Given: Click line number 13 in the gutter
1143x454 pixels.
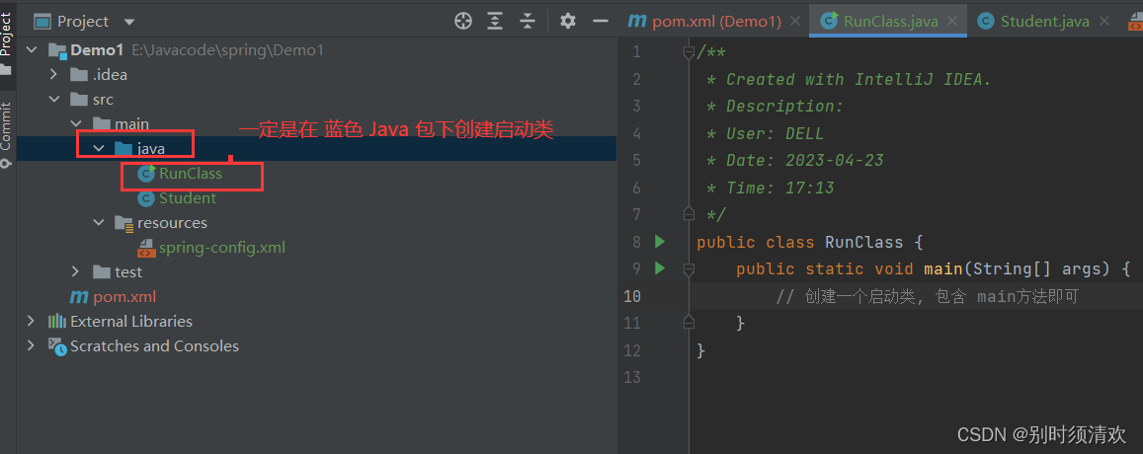Looking at the screenshot, I should [x=632, y=377].
